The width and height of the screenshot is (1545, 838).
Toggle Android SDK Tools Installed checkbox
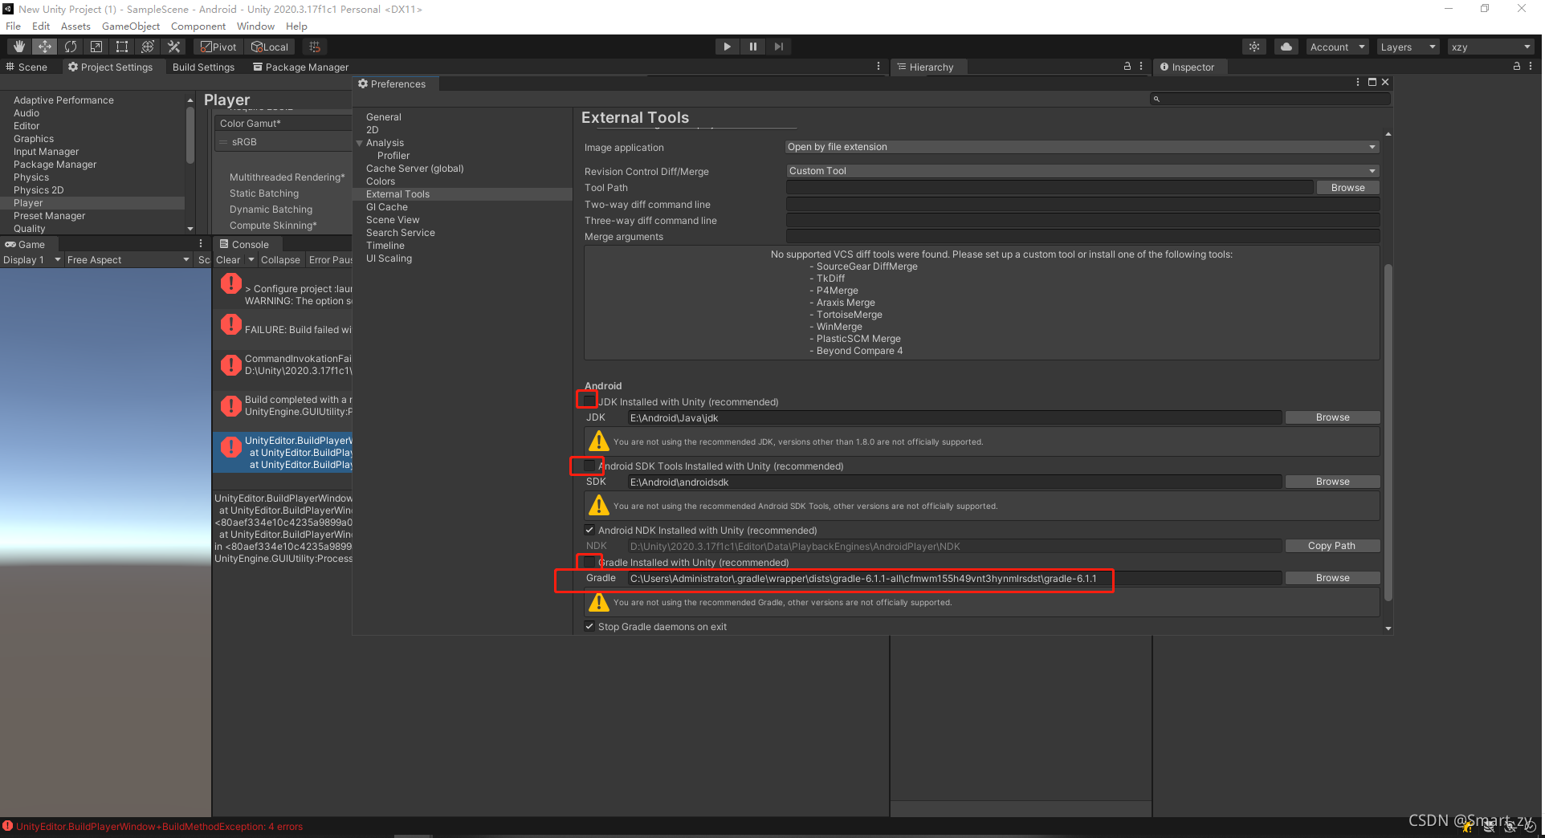click(x=589, y=466)
